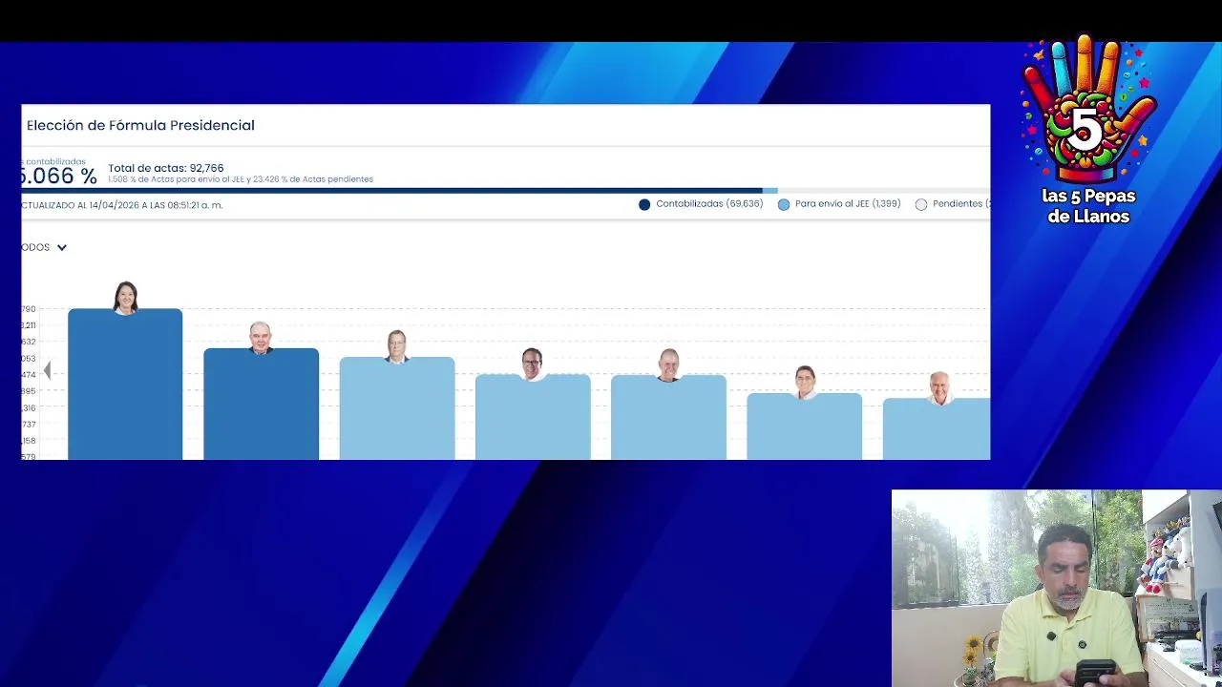Click the tallest dark blue bar

[x=125, y=386]
